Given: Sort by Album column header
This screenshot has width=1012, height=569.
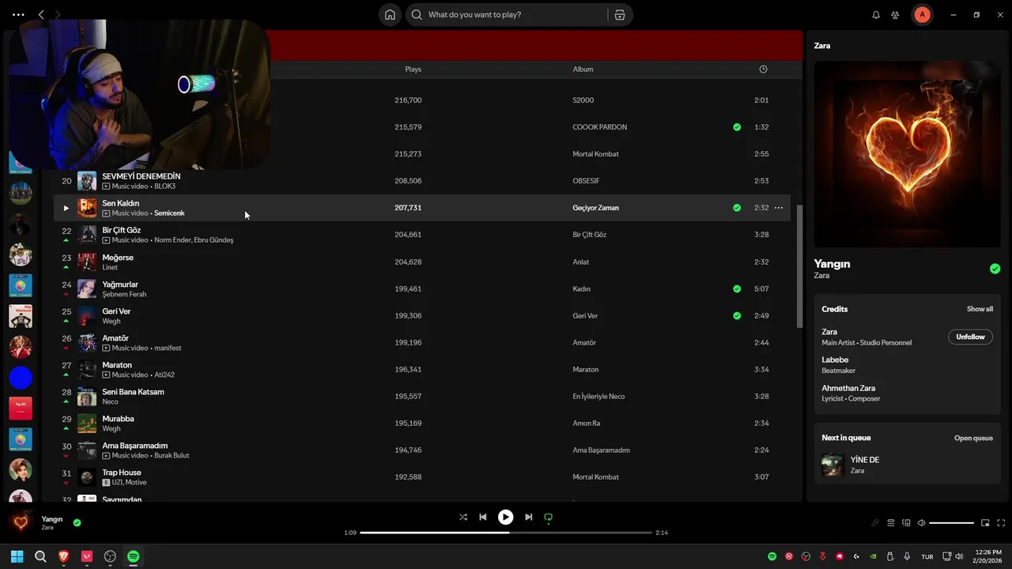Looking at the screenshot, I should pos(583,70).
